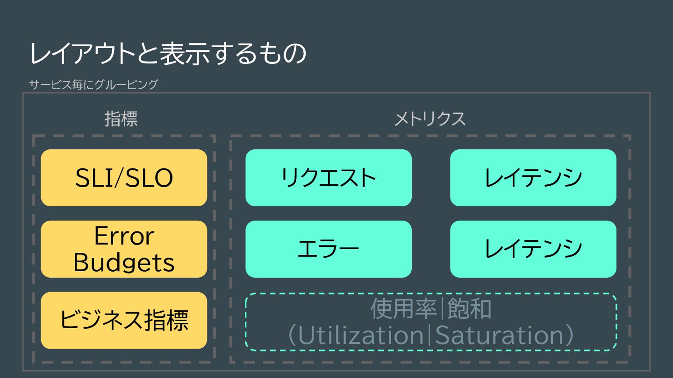Click the word Budgets in yellow box

124,263
